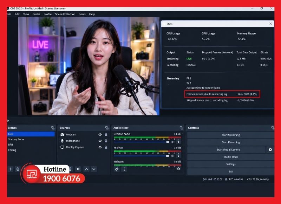The height and width of the screenshot is (204, 281).
Task: Open the Docks menu
Action: (x=36, y=14)
